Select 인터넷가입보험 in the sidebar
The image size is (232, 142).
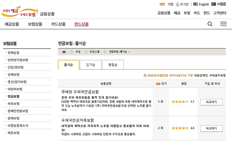point(18,60)
